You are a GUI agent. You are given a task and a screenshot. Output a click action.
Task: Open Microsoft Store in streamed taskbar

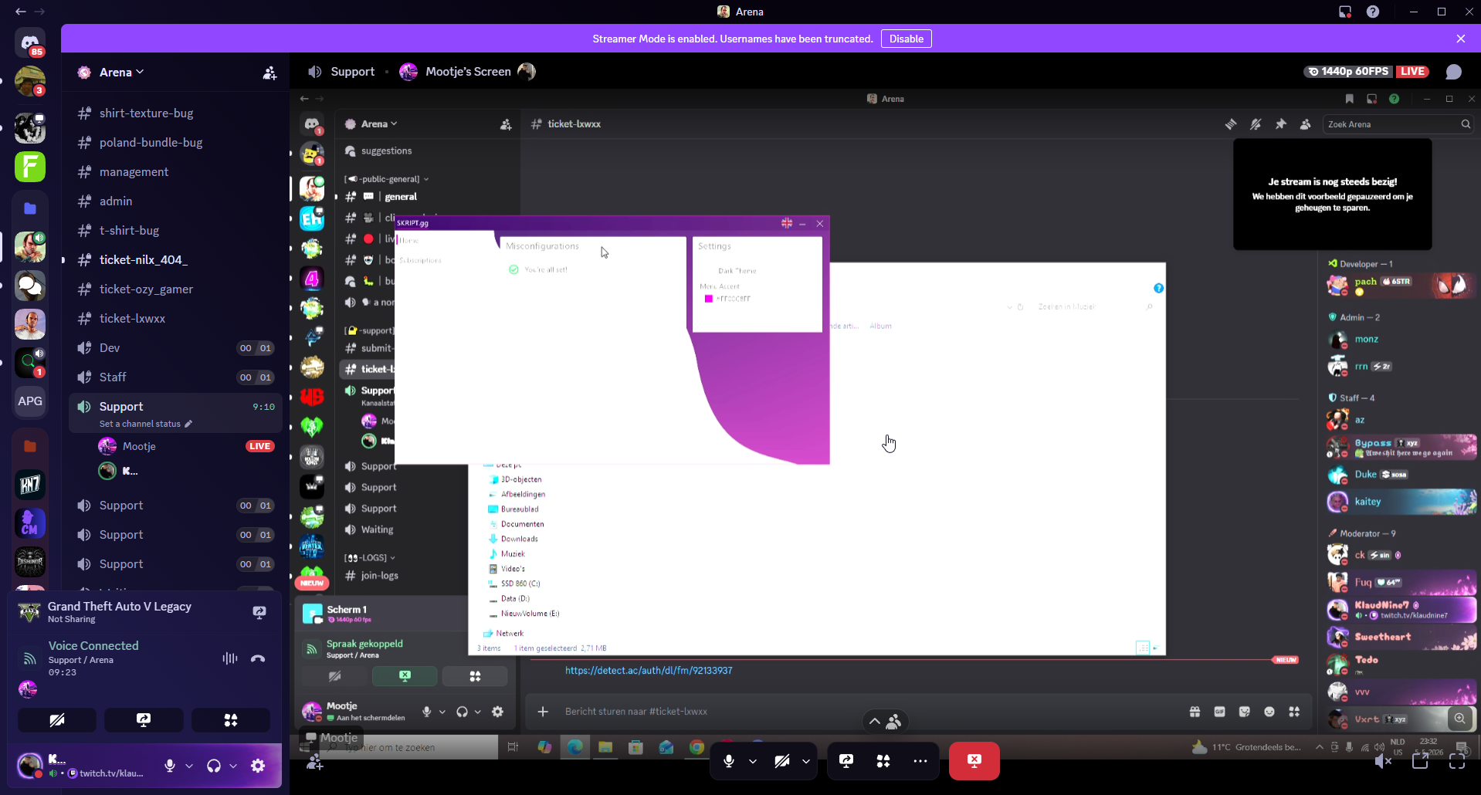click(x=635, y=746)
